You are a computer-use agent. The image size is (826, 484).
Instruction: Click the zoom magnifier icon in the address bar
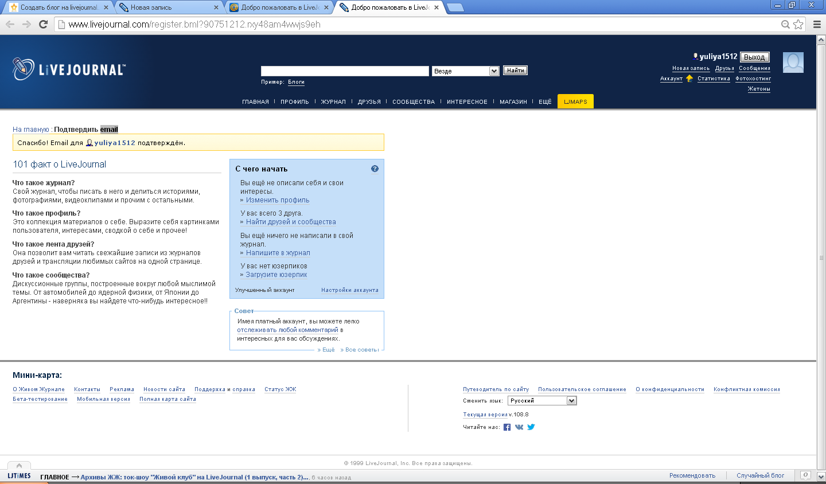(x=785, y=24)
